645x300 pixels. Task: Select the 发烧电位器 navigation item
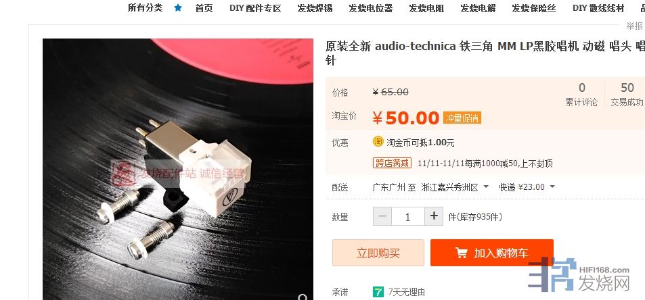point(371,8)
